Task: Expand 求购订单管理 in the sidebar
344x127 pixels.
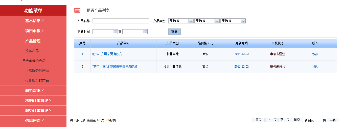Action: [38, 101]
